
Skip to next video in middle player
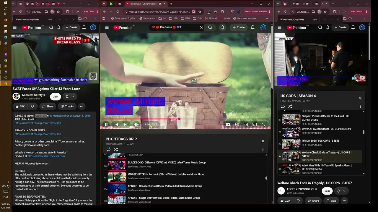click(x=125, y=125)
